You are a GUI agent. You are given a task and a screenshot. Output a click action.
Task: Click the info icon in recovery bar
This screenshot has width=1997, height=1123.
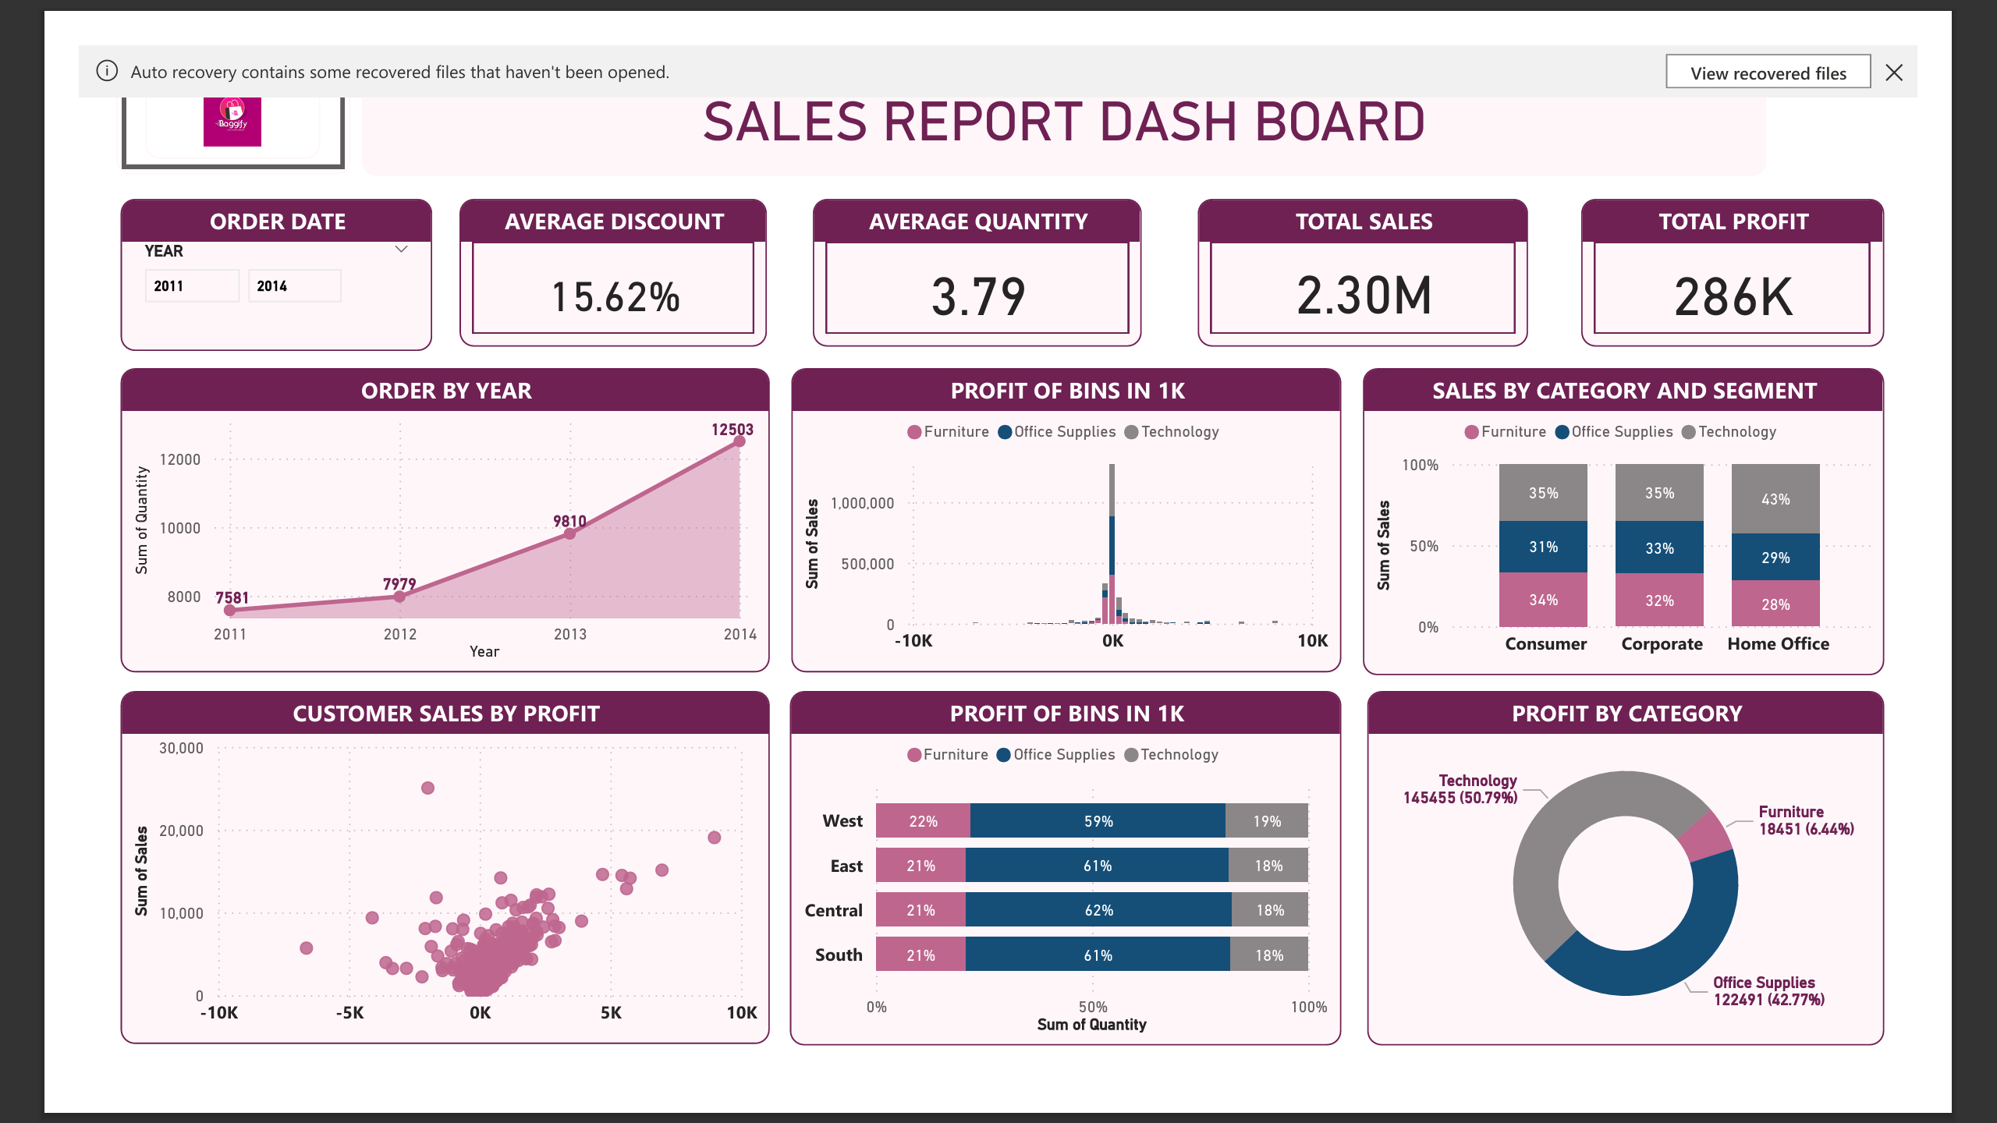(107, 71)
